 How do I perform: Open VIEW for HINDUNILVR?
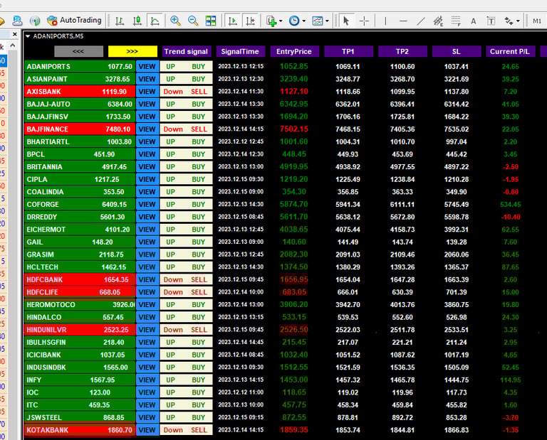point(147,330)
